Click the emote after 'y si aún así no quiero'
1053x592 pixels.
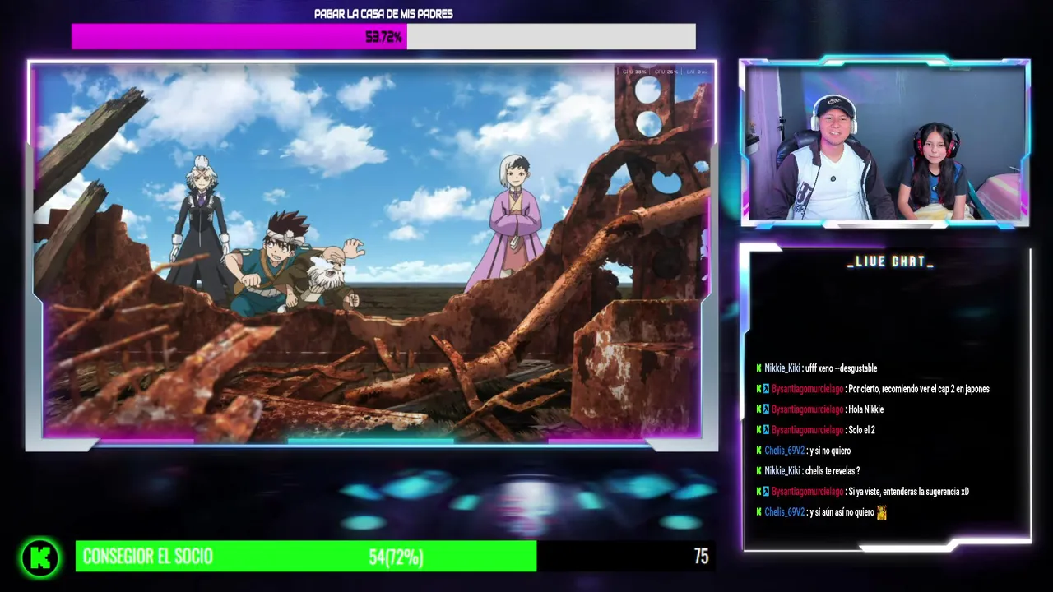point(882,512)
